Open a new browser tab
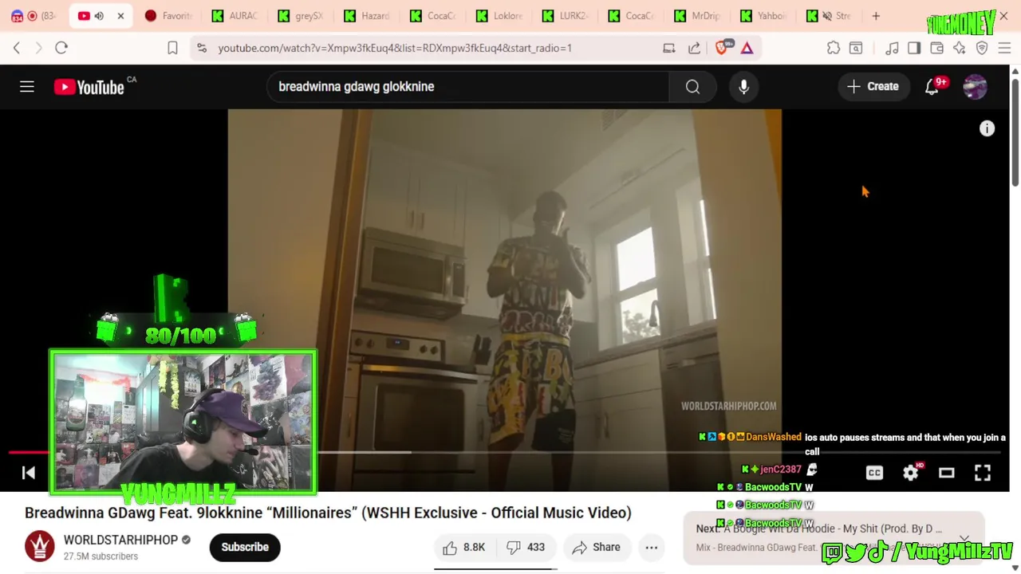The width and height of the screenshot is (1021, 574). click(876, 16)
